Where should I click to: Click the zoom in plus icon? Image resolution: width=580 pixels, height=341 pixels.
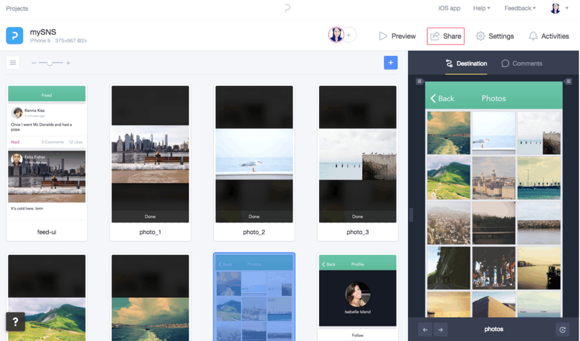pos(68,63)
